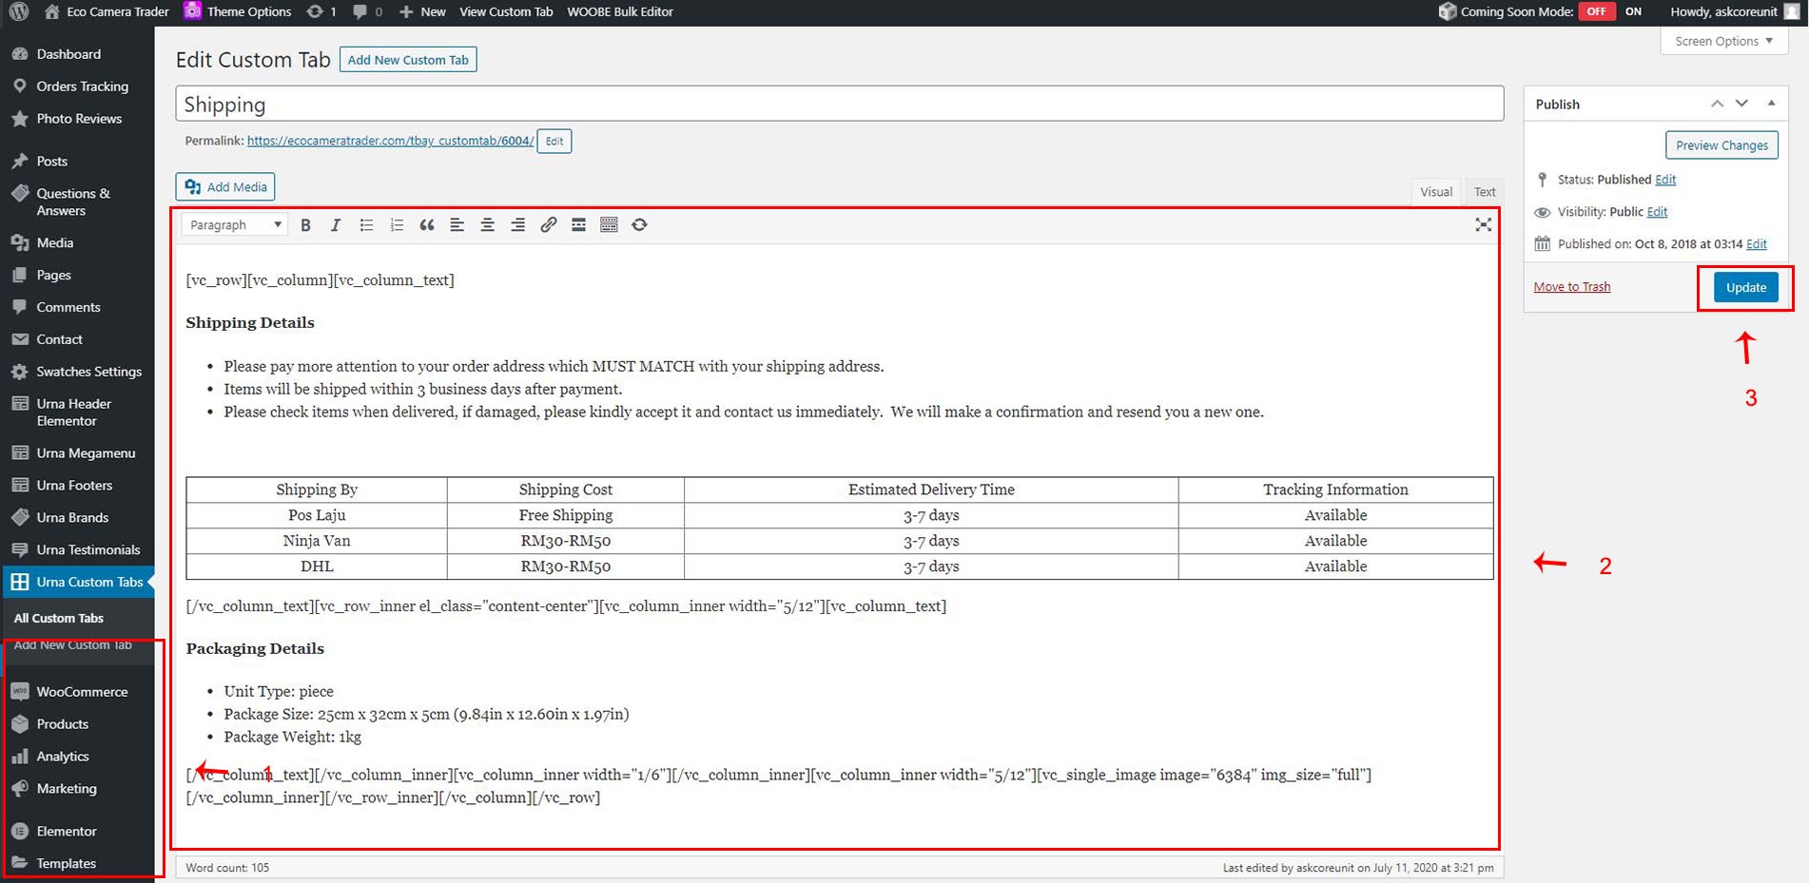Open WooCommerce in the sidebar menu
The image size is (1809, 883).
tap(82, 692)
